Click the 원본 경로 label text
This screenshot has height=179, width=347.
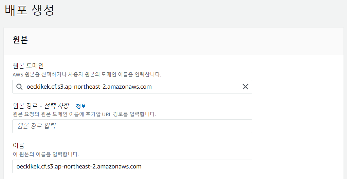[x=25, y=106]
